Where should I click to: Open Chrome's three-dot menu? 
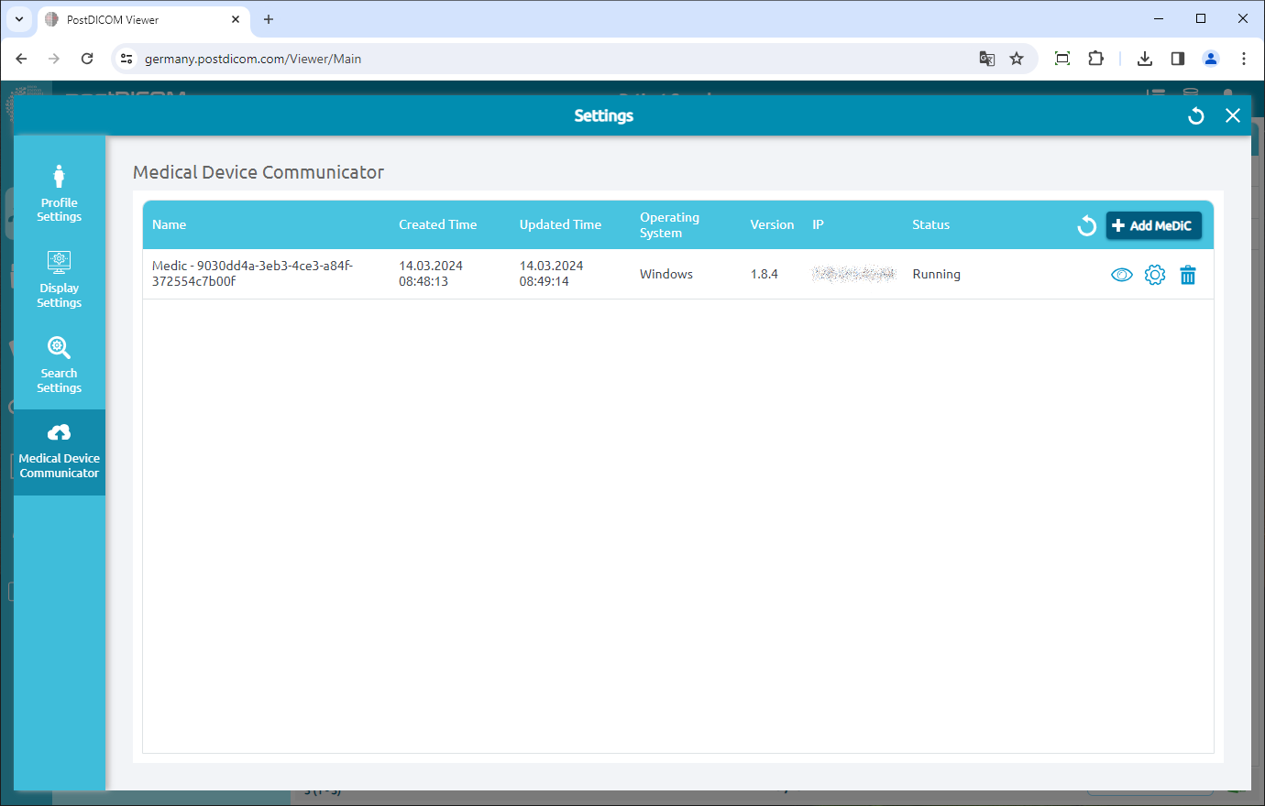tap(1244, 58)
